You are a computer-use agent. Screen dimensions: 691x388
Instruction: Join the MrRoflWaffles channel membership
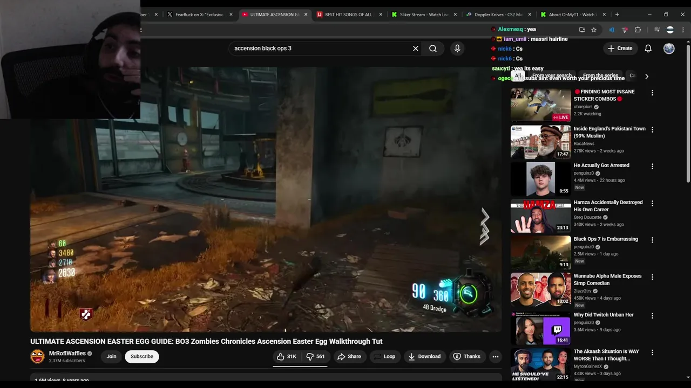tap(111, 356)
